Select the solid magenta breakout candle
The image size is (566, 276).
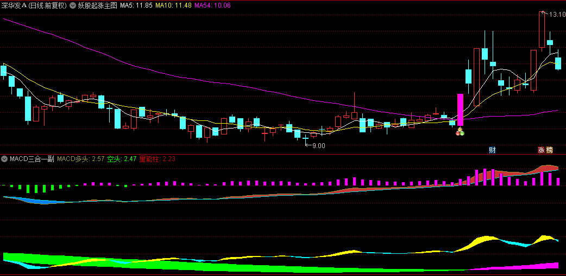tap(460, 110)
